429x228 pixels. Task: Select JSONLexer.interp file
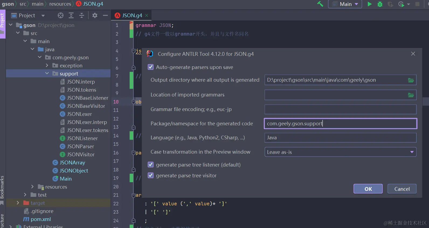coord(87,122)
